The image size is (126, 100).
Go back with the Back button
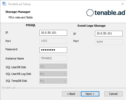click(71, 94)
